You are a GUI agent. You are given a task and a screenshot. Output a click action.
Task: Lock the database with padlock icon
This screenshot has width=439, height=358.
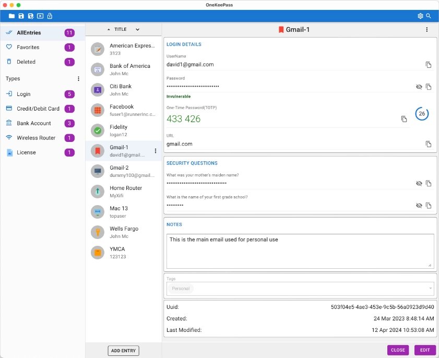[50, 16]
